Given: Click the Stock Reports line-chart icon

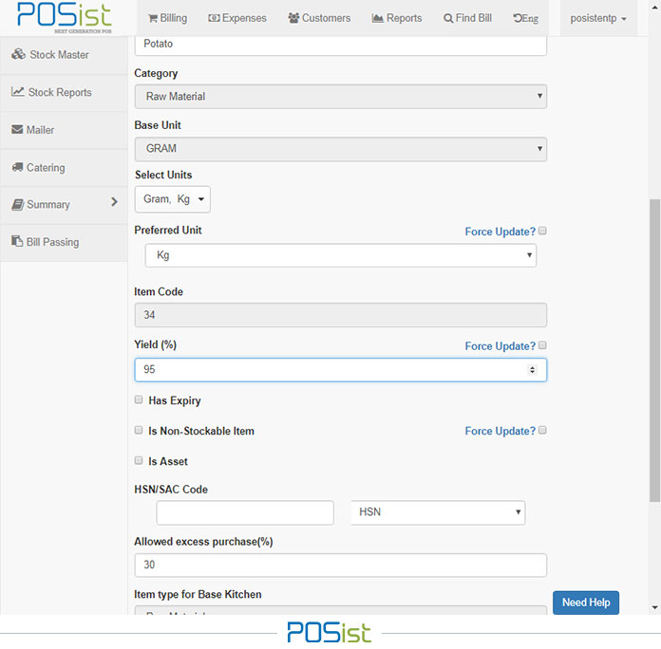Looking at the screenshot, I should coord(18,91).
